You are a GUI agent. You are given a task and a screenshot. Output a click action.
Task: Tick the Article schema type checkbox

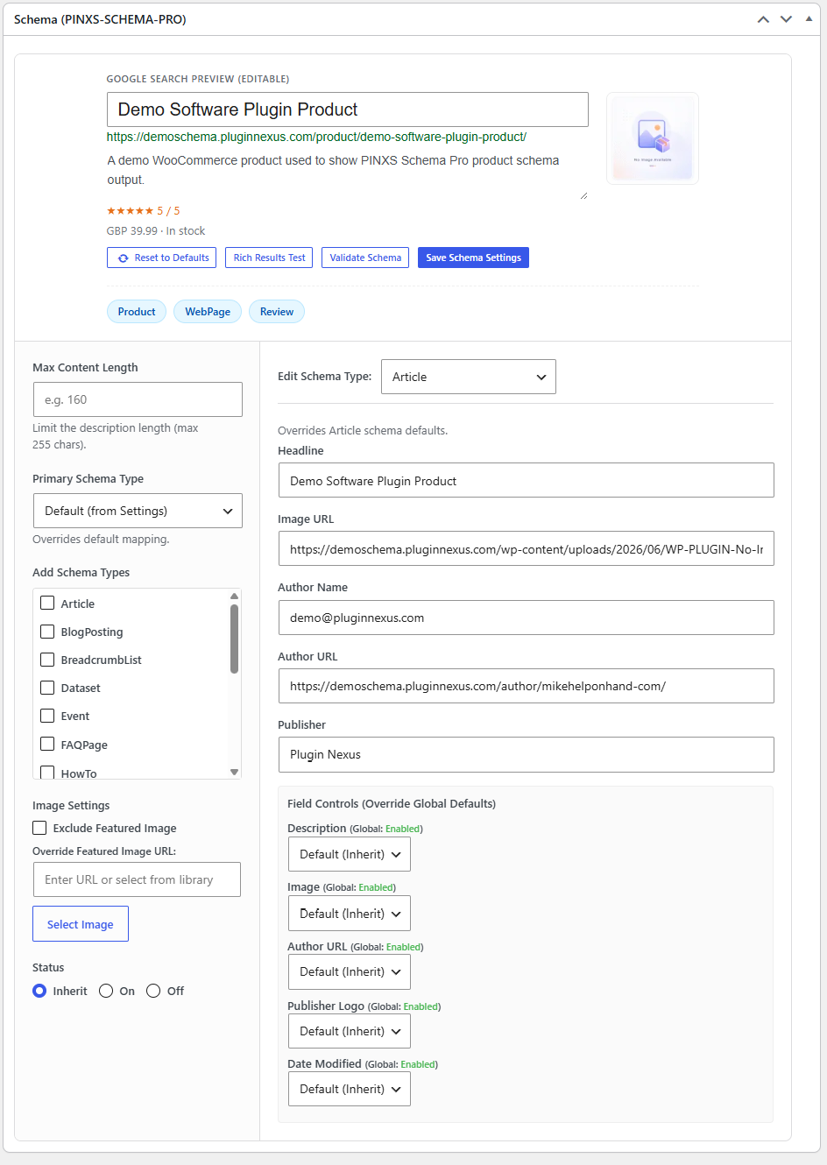click(x=48, y=604)
